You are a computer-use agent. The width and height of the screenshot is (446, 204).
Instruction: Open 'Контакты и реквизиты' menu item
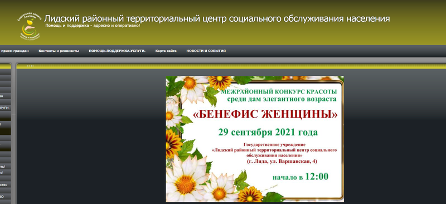coord(59,51)
